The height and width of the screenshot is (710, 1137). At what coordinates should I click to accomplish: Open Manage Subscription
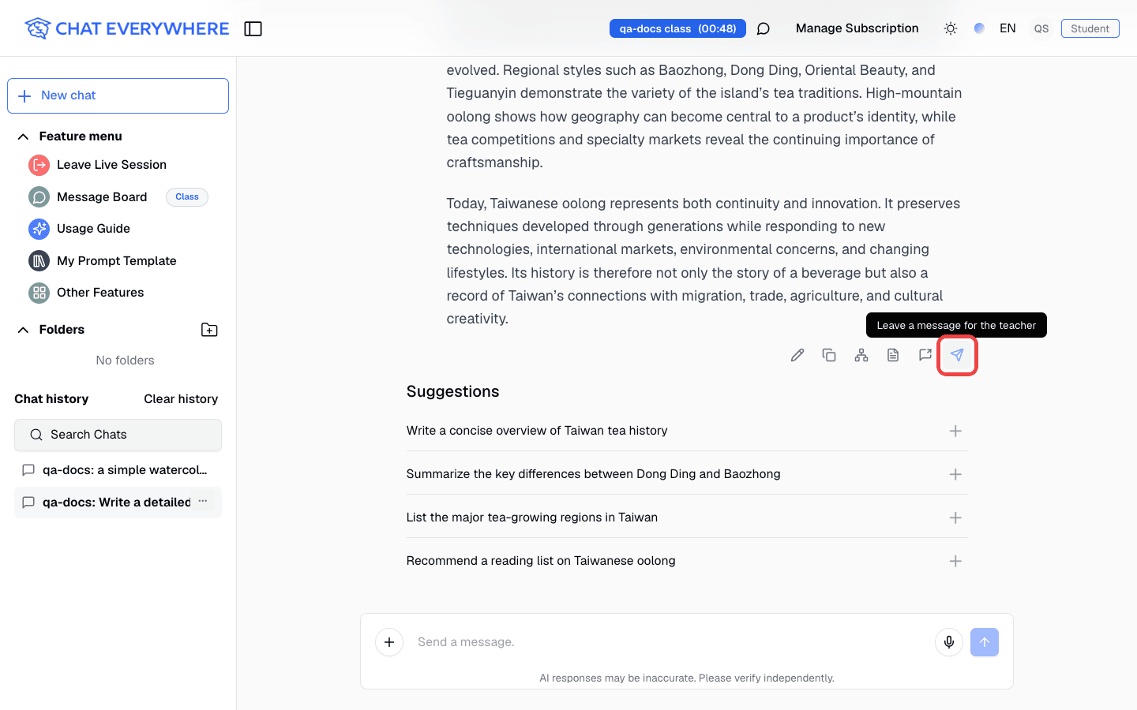coord(857,28)
